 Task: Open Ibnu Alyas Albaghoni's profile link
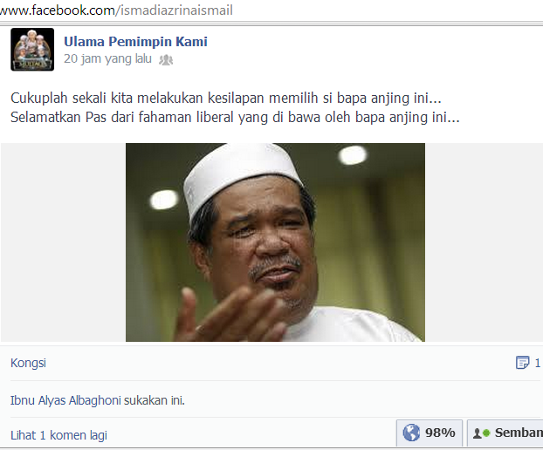(x=65, y=400)
